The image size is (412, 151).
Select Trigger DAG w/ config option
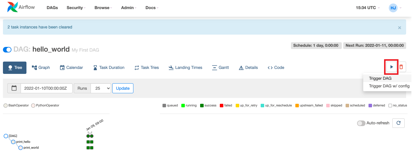(389, 86)
